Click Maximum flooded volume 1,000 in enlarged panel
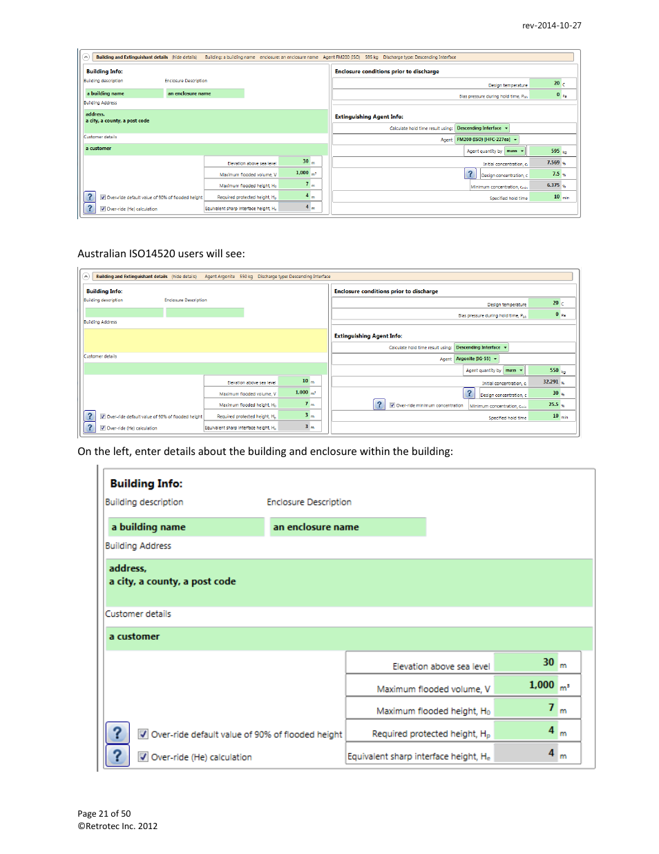Screen dimensions: 659x854 pyautogui.click(x=526, y=685)
